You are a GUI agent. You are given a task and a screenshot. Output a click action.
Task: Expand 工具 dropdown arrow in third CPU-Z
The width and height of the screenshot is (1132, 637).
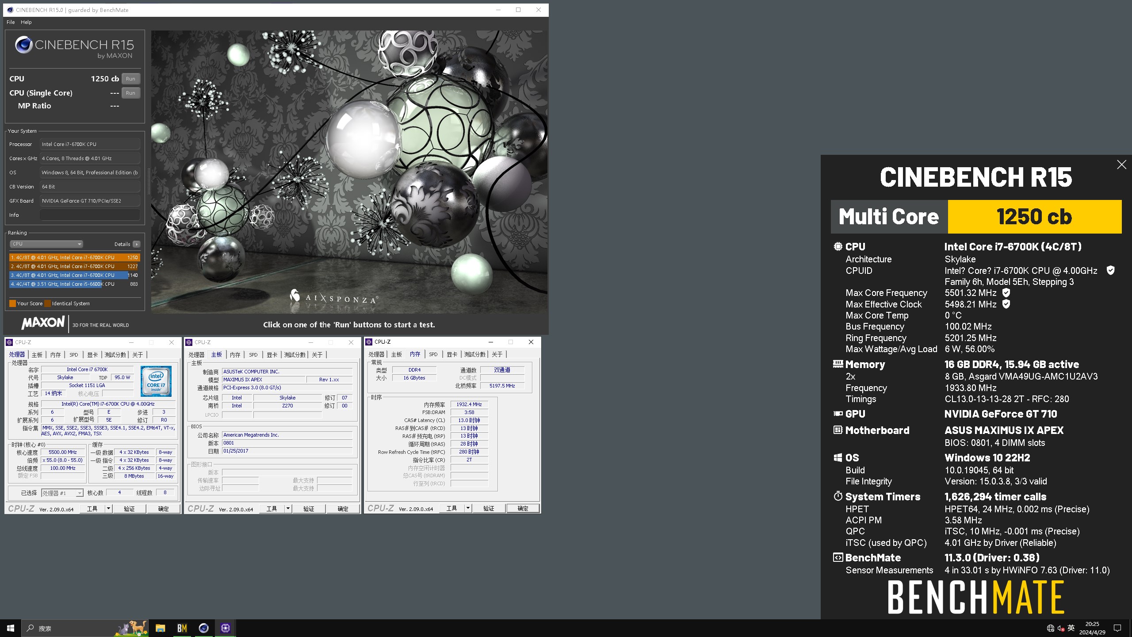click(x=468, y=508)
